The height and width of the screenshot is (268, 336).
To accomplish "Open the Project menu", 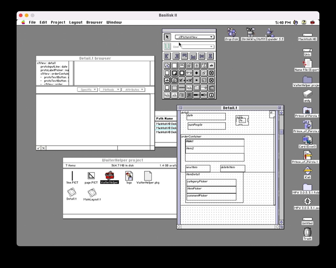I will [58, 22].
